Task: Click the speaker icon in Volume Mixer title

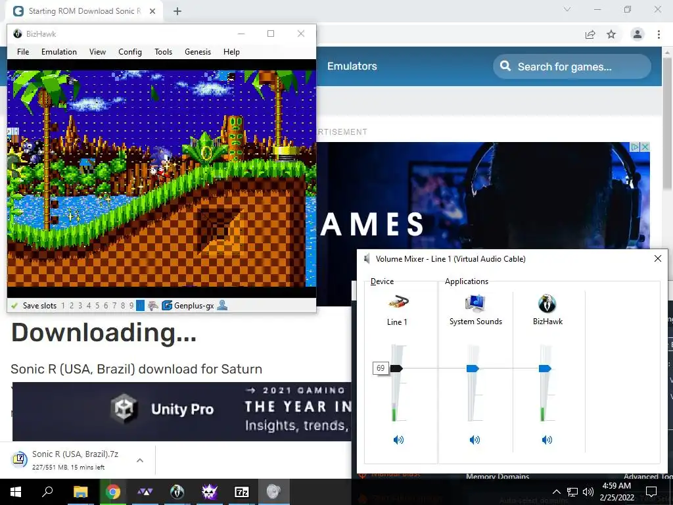Action: tap(367, 258)
